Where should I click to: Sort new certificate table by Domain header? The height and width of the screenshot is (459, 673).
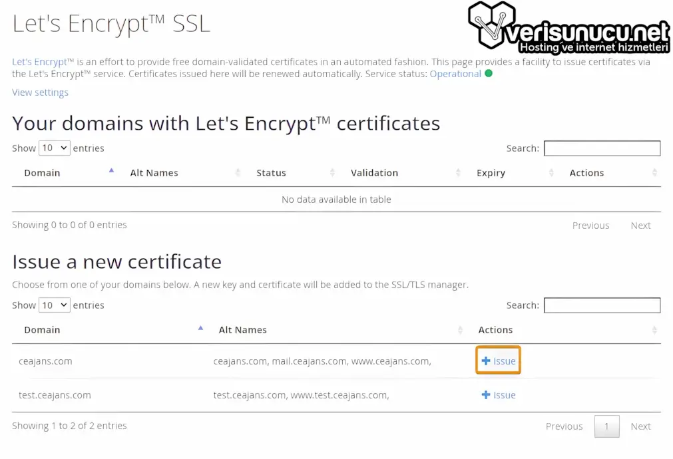coord(42,330)
